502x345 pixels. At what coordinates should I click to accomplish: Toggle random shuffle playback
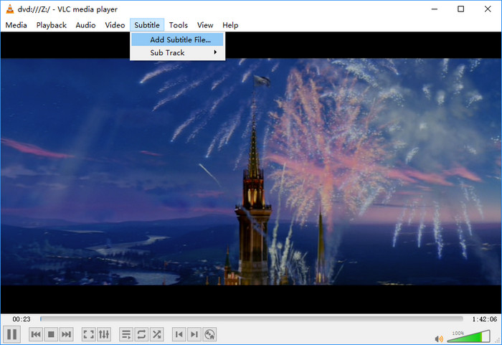pos(157,334)
